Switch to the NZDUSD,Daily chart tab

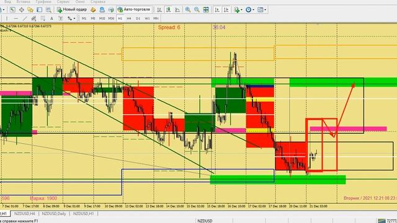54,214
